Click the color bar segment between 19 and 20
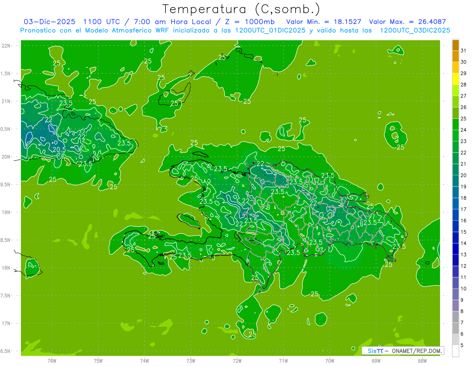474x366 pixels. (x=455, y=181)
